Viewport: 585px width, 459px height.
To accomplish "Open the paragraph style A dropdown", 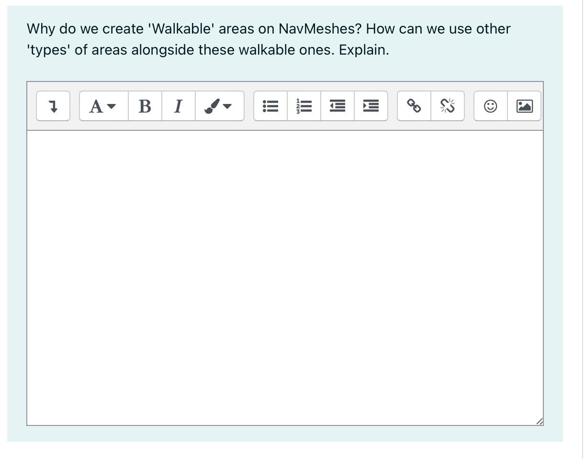I will pos(102,106).
